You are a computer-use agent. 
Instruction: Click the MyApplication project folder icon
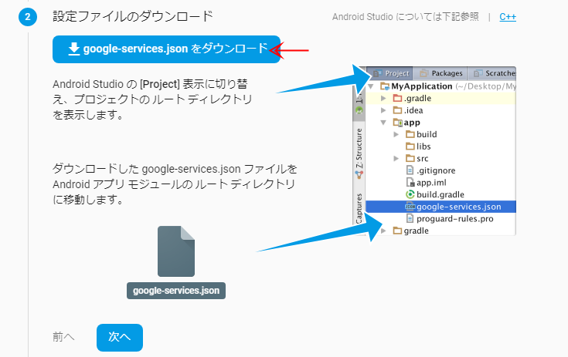385,86
